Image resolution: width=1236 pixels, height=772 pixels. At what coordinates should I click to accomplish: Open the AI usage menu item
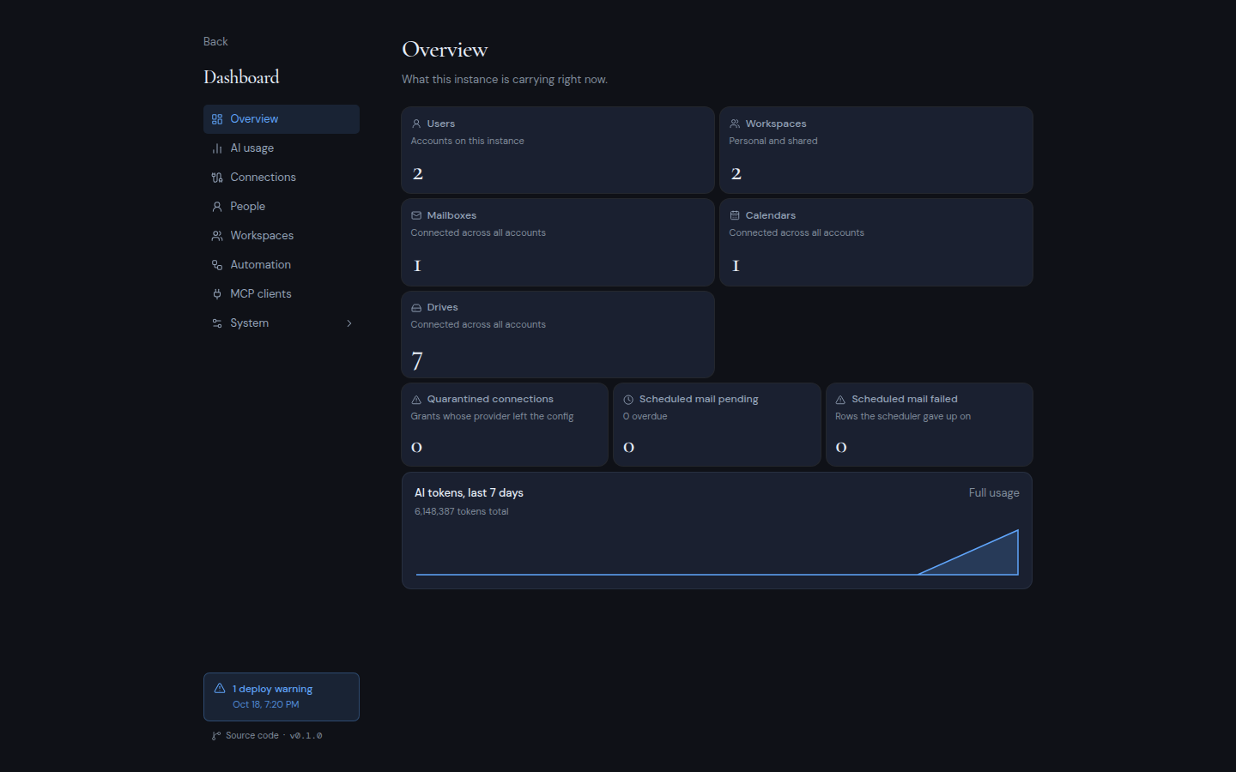click(x=282, y=148)
